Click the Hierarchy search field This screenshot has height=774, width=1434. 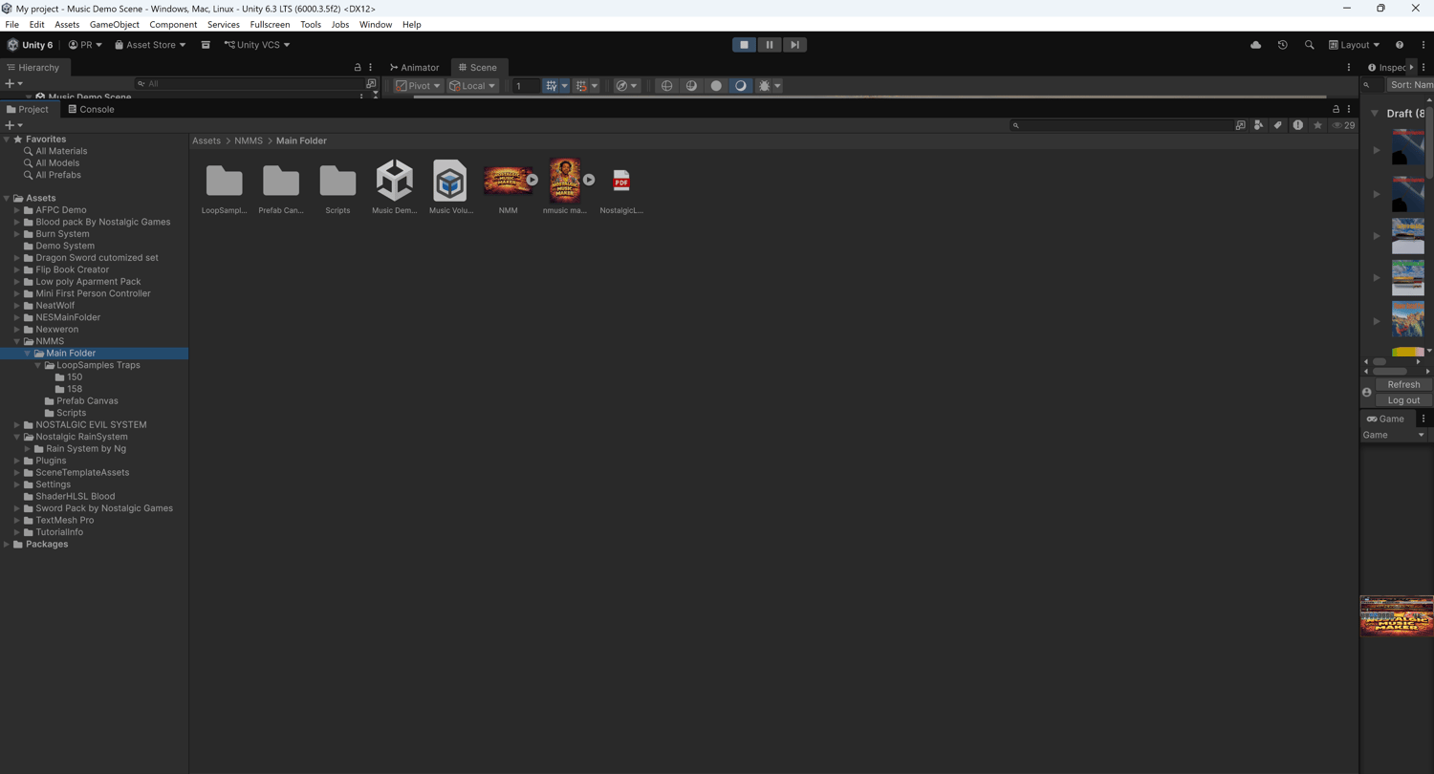coord(250,84)
